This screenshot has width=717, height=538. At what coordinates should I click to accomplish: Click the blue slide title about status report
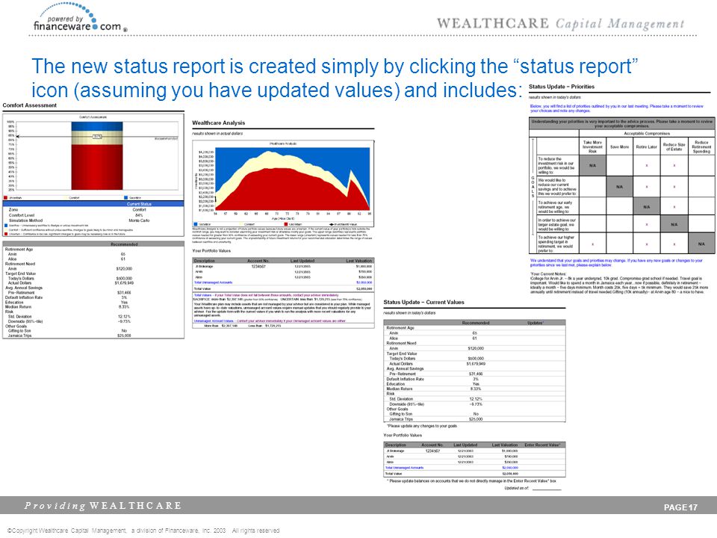coord(335,78)
